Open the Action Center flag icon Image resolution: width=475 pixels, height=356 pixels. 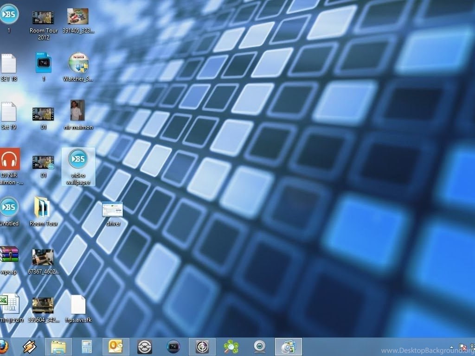point(462,347)
